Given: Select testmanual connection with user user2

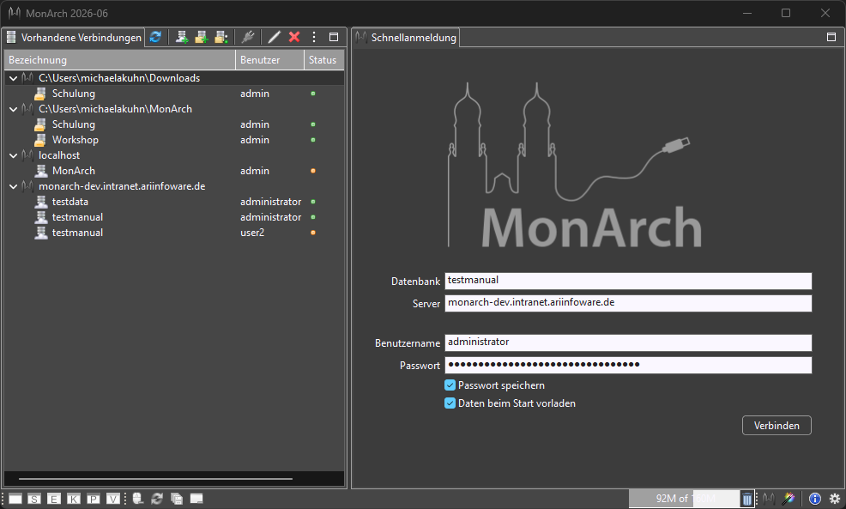Looking at the screenshot, I should click(77, 233).
